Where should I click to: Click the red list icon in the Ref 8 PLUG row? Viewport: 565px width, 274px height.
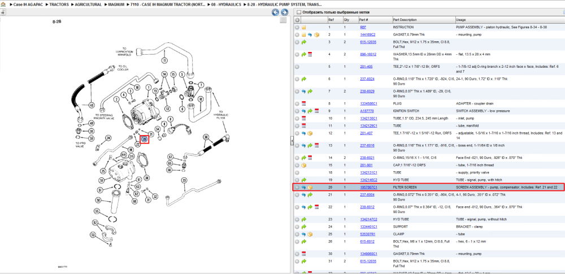304,104
